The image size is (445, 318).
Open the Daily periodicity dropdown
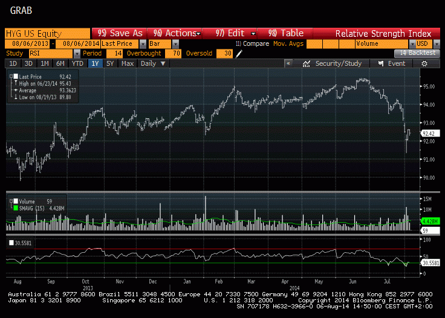coord(153,63)
